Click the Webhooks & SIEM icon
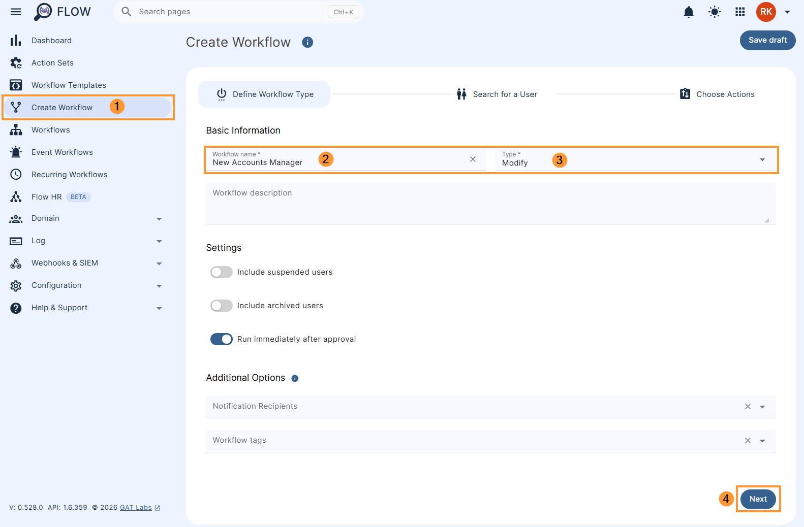The image size is (804, 527). 16,263
